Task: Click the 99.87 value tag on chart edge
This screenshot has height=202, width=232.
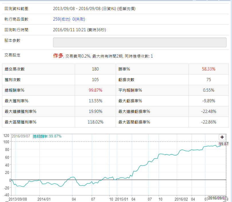Action: click(223, 144)
